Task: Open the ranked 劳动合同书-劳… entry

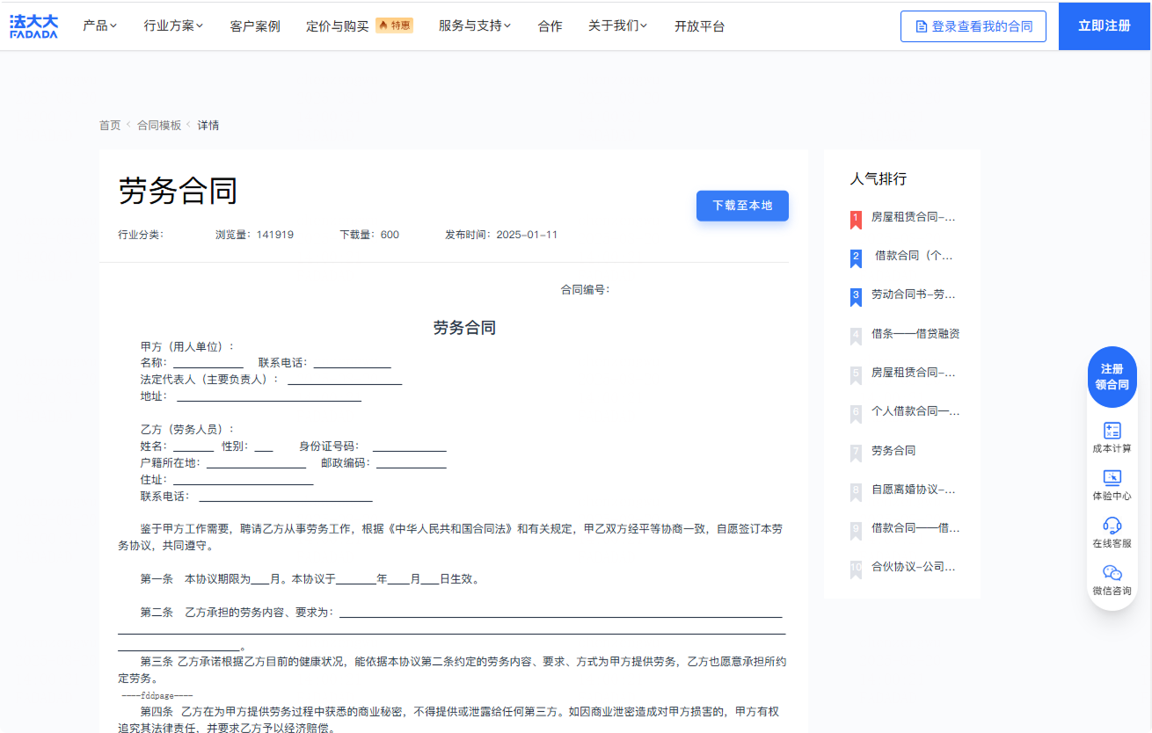Action: (913, 294)
